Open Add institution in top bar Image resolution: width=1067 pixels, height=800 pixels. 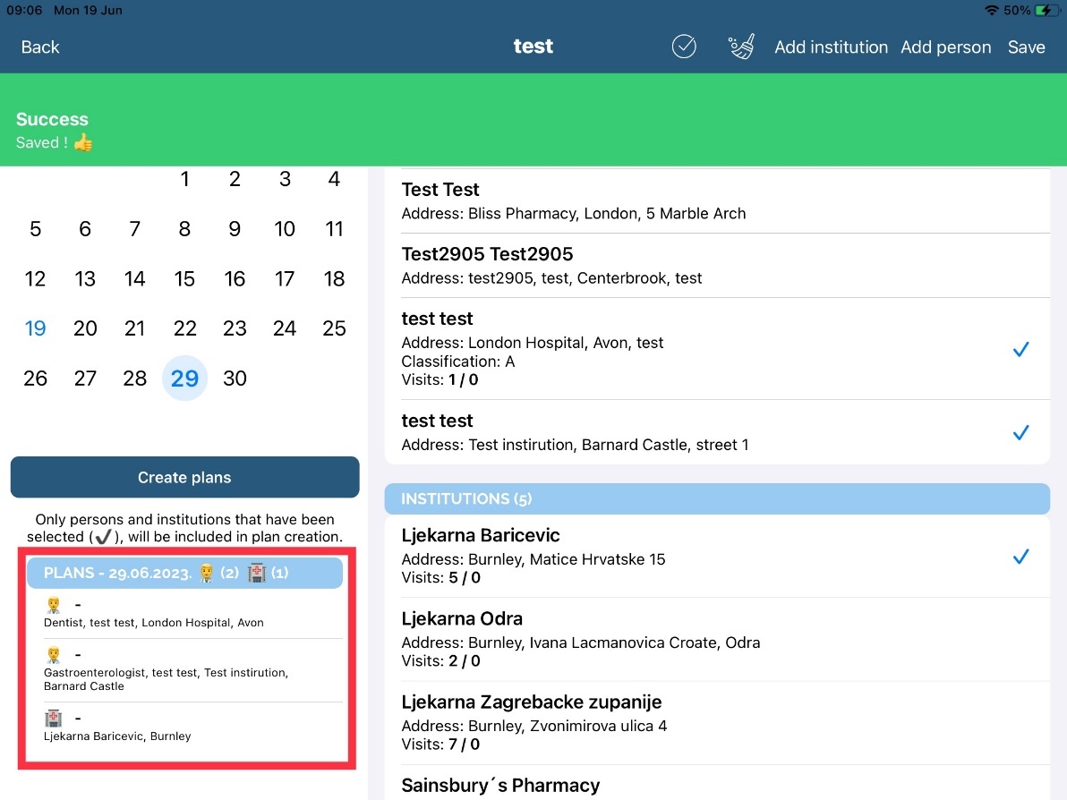coord(831,47)
